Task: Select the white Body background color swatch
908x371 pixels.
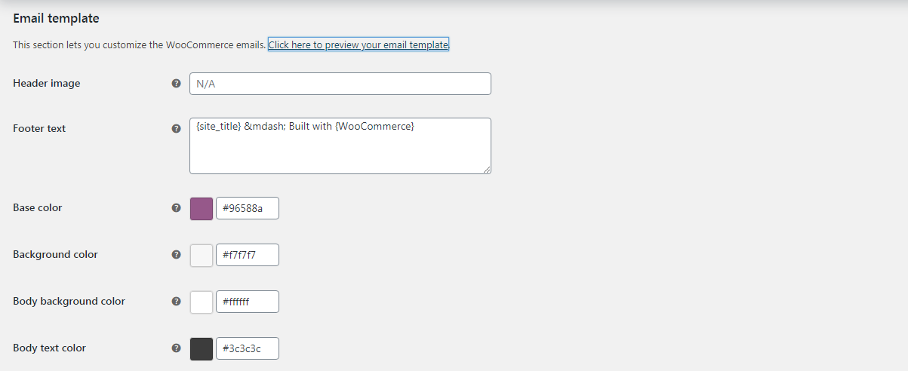Action: pyautogui.click(x=202, y=302)
